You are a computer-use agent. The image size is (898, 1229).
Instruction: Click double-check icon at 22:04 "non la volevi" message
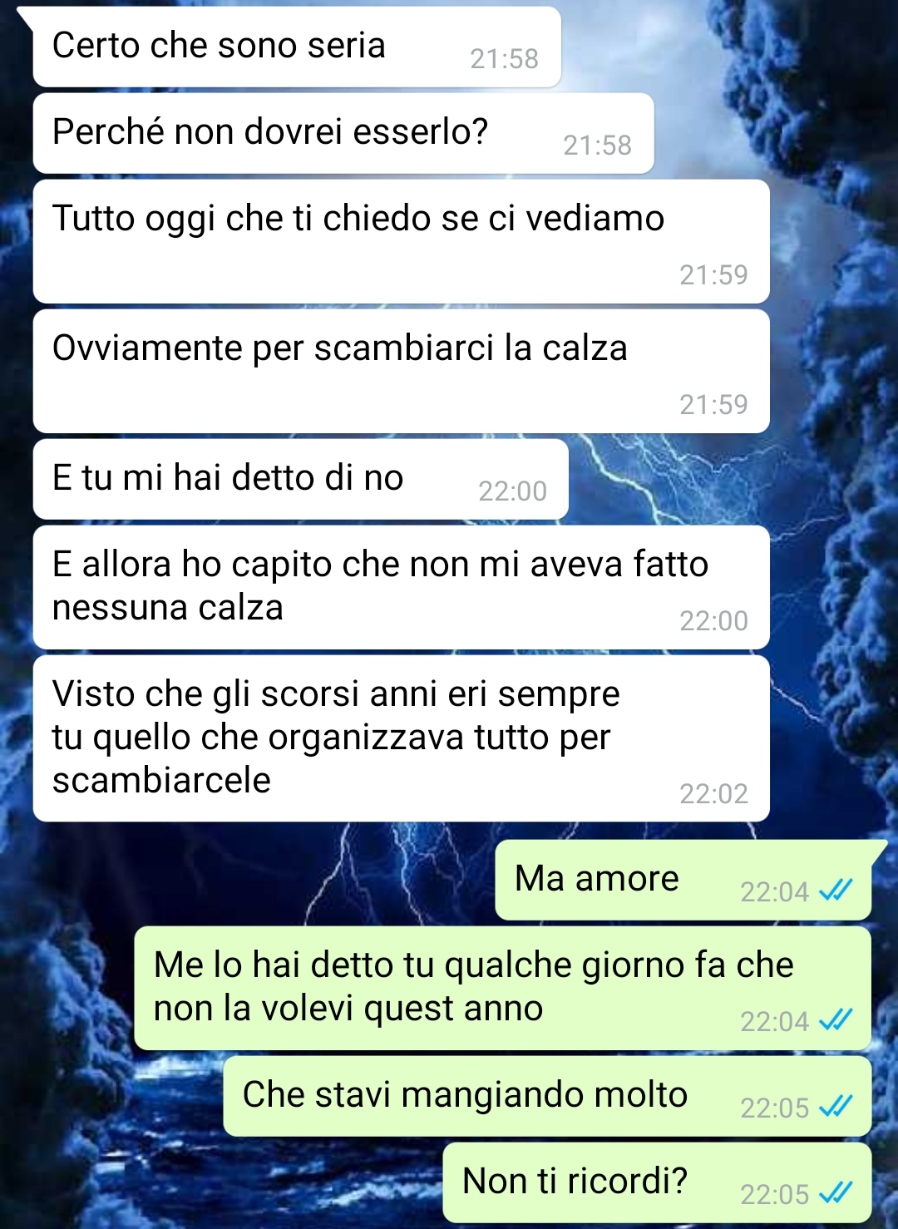coord(836,1021)
